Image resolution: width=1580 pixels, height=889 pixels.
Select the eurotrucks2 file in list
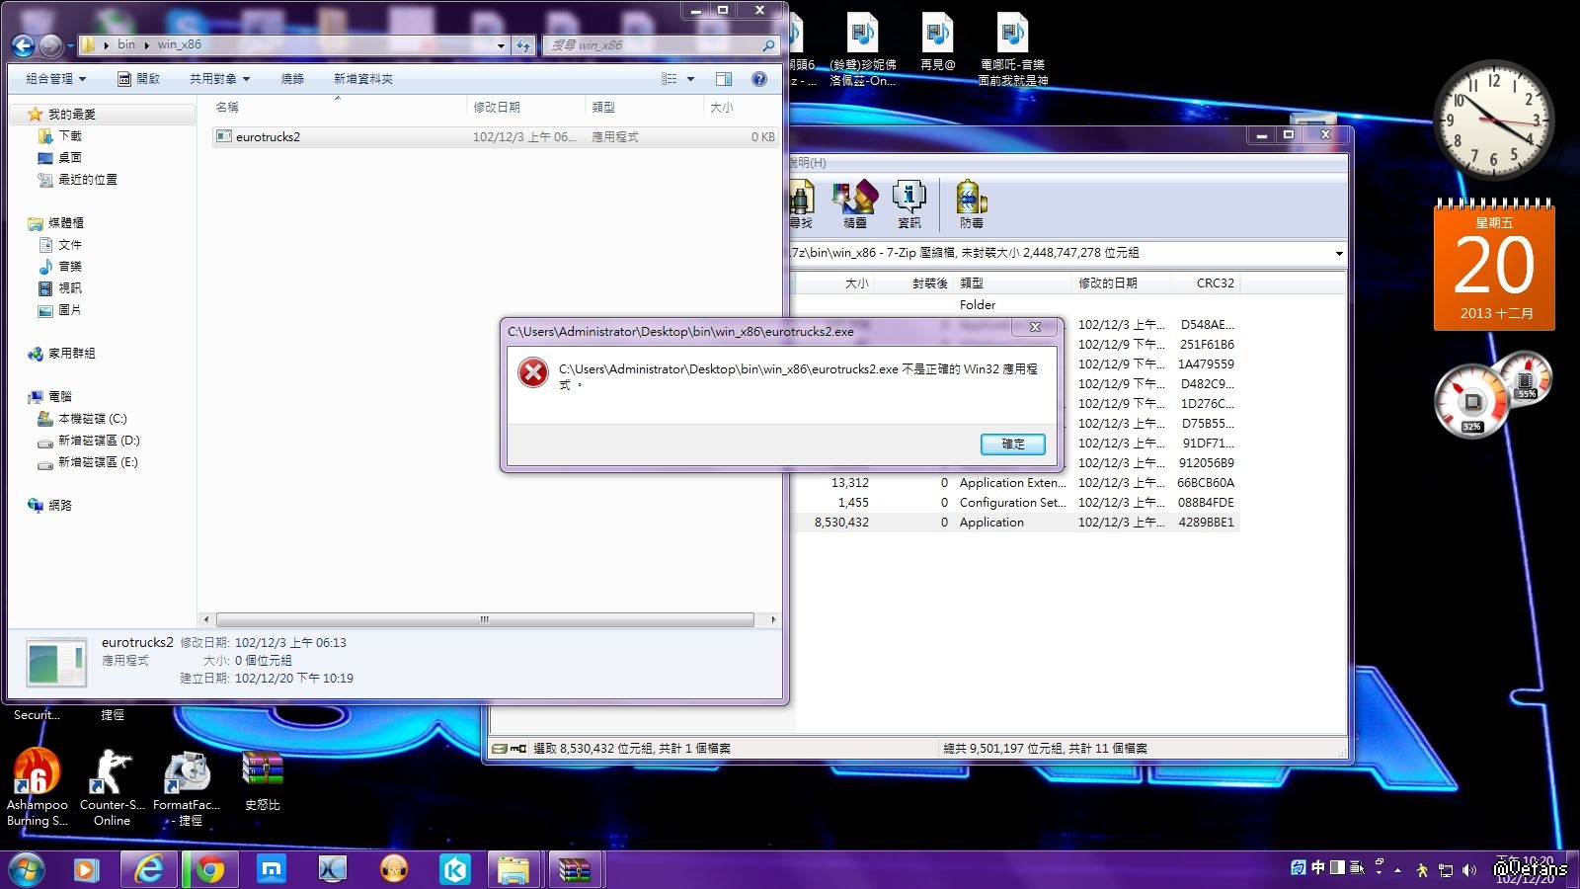[x=268, y=137]
